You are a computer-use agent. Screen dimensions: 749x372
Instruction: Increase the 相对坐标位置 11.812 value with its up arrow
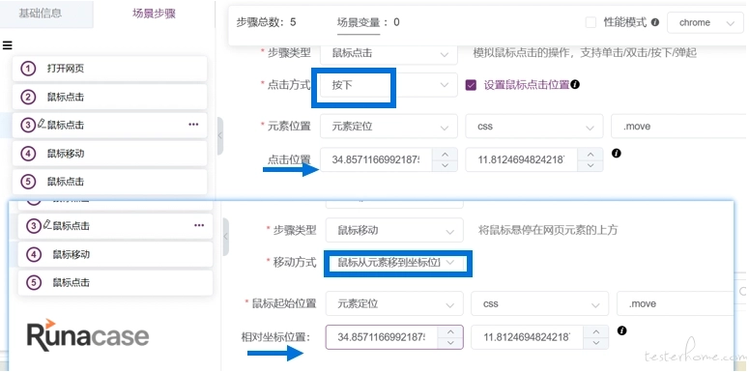pyautogui.click(x=596, y=331)
